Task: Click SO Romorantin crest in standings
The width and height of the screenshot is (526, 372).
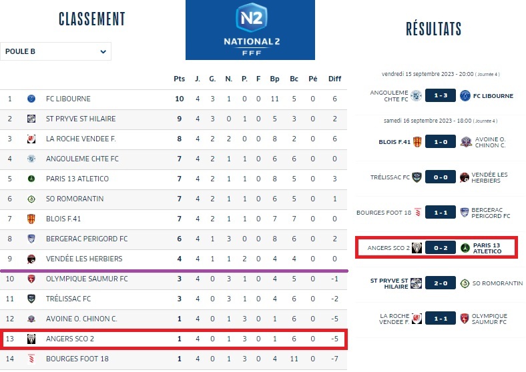Action: (x=31, y=199)
